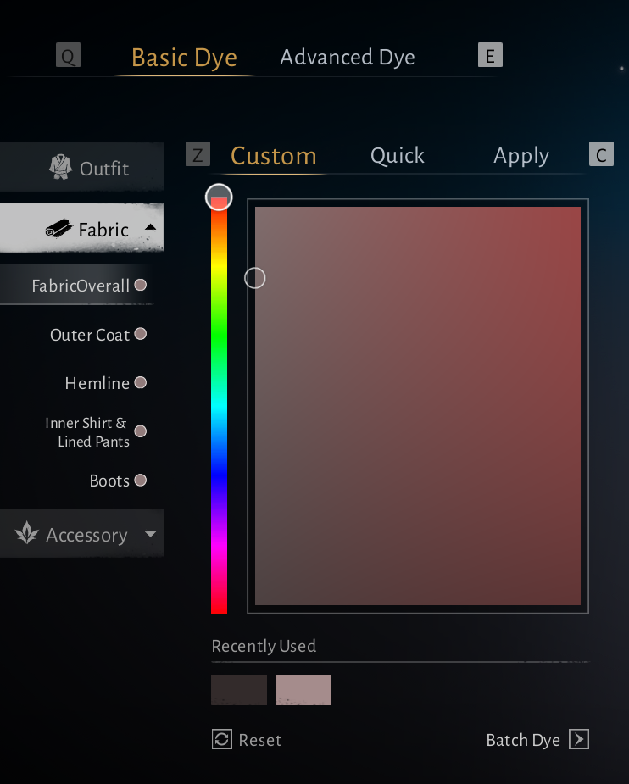The image size is (629, 784).
Task: Click the Fabric roll icon
Action: (59, 229)
